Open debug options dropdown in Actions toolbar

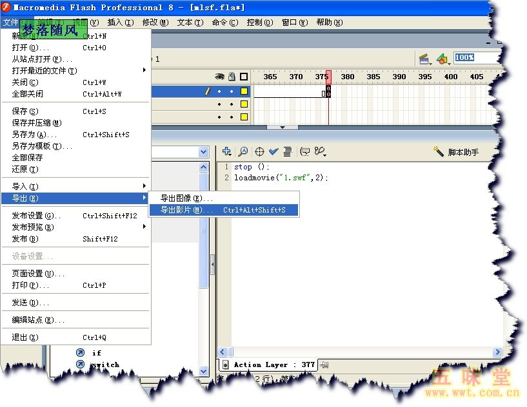[x=321, y=151]
